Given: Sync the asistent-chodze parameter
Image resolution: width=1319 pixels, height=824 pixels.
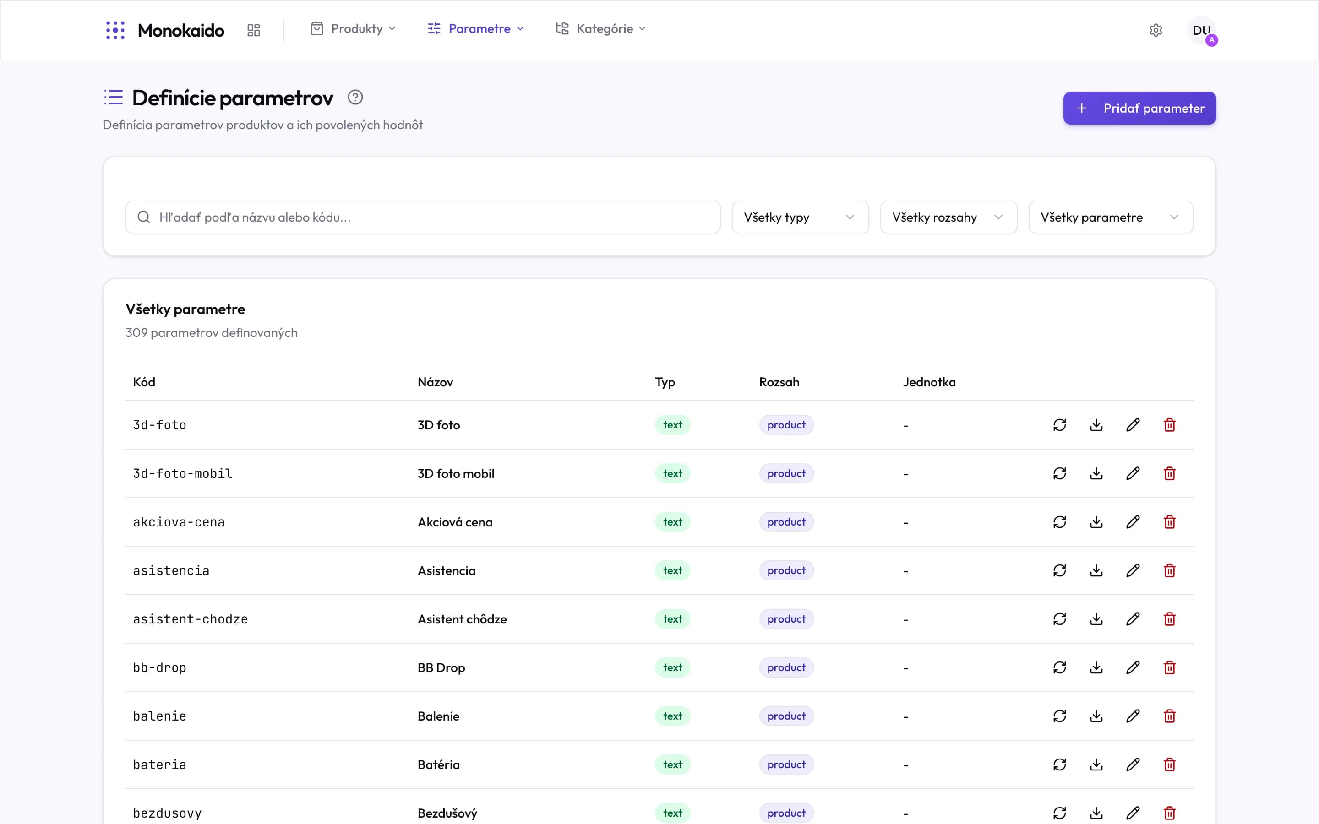Looking at the screenshot, I should (1060, 619).
